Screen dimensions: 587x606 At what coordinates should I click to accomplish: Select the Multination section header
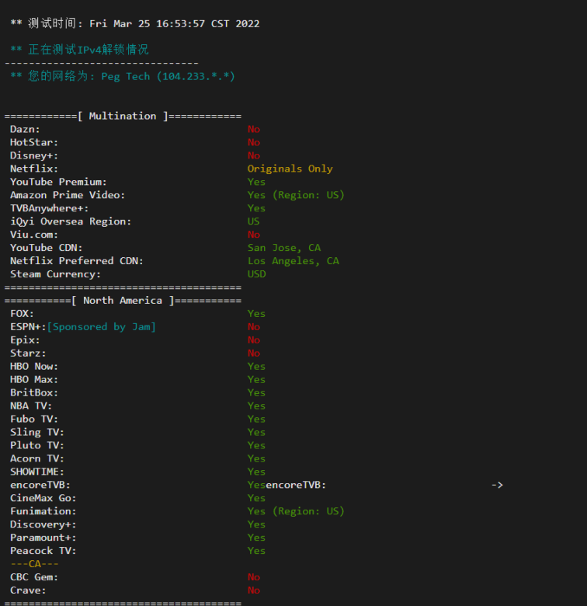(x=123, y=116)
